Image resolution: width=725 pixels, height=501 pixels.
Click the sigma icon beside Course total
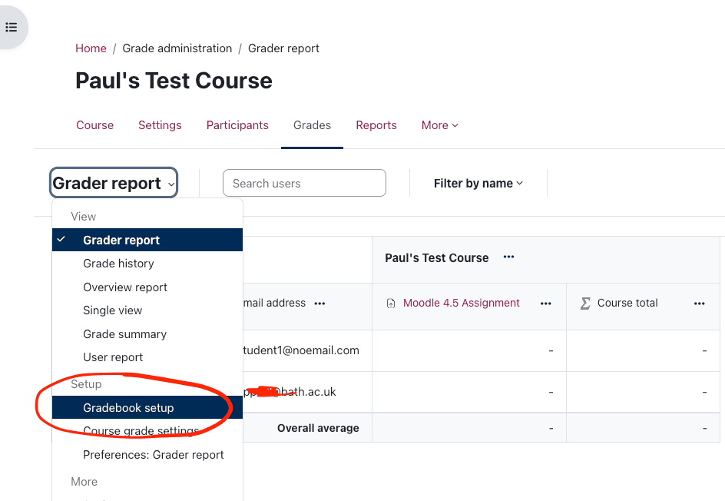click(585, 304)
